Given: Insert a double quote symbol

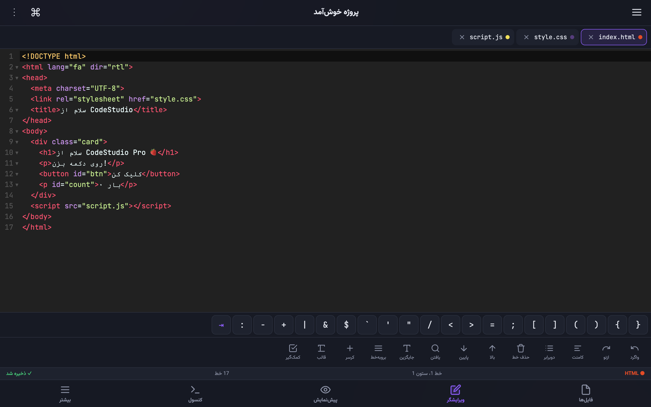Looking at the screenshot, I should click(409, 325).
